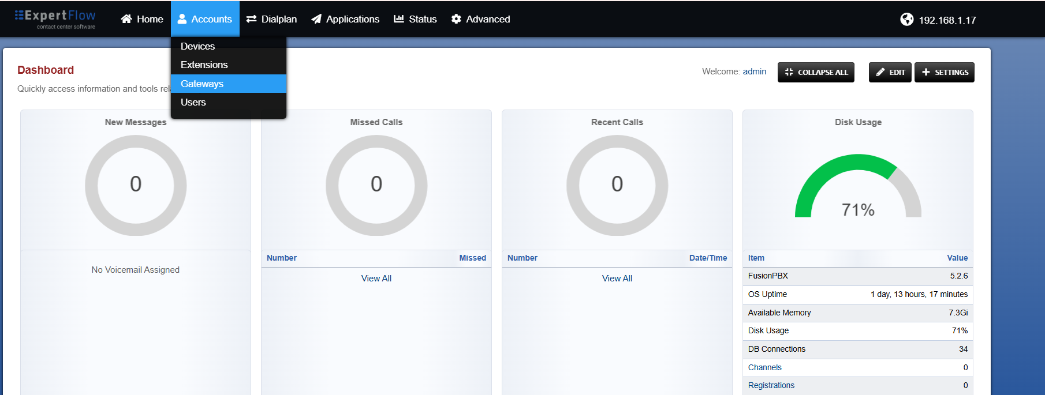
Task: Click the FusionPBX row label
Action: pos(768,276)
